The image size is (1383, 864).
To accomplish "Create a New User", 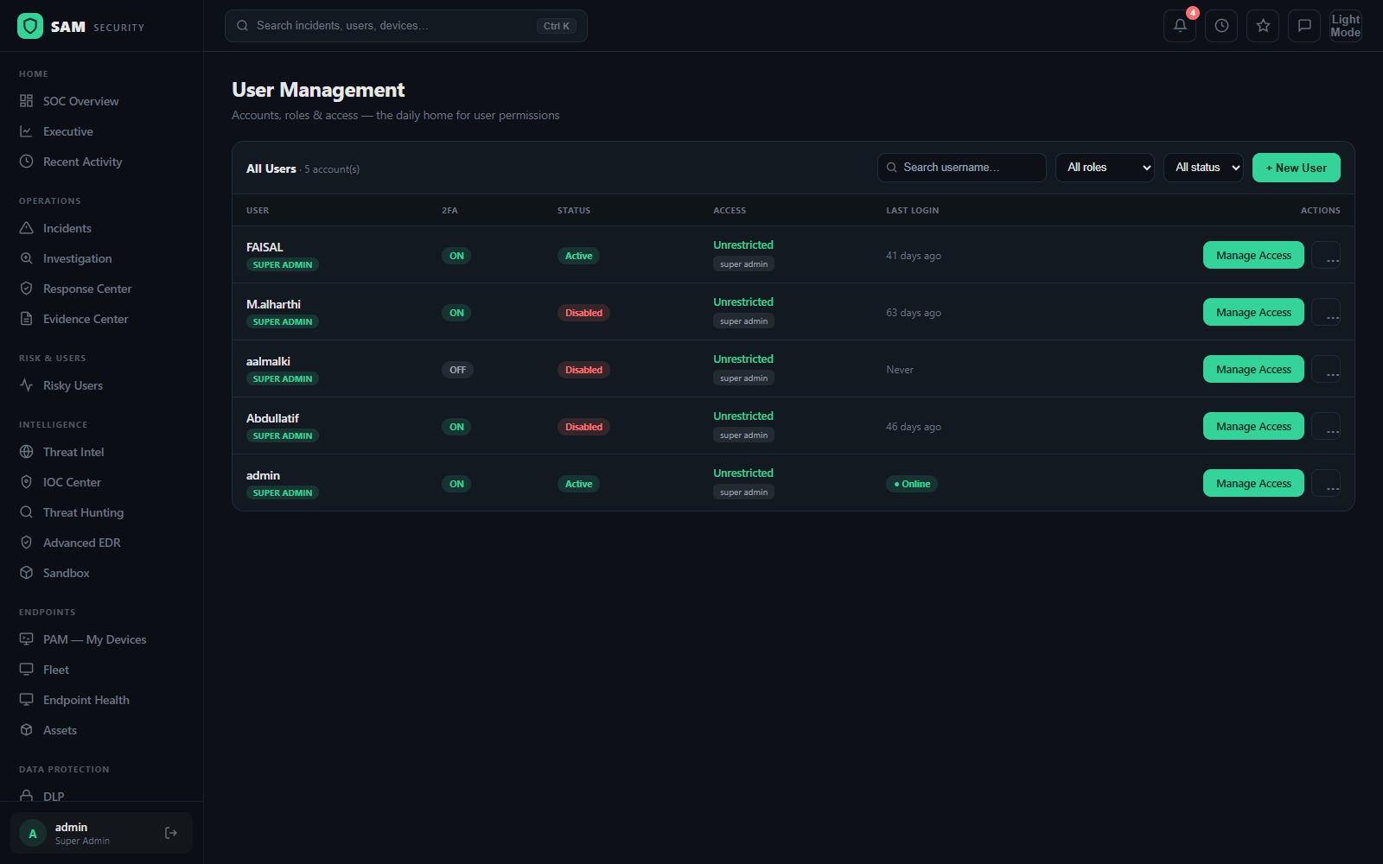I will coord(1296,168).
